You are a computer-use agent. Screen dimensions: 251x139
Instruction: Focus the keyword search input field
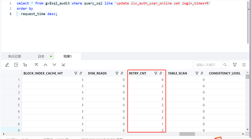tap(207, 65)
